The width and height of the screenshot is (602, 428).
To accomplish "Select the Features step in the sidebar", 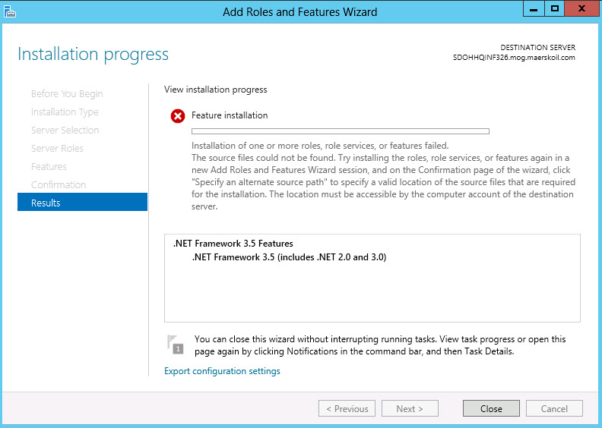I will tap(49, 167).
